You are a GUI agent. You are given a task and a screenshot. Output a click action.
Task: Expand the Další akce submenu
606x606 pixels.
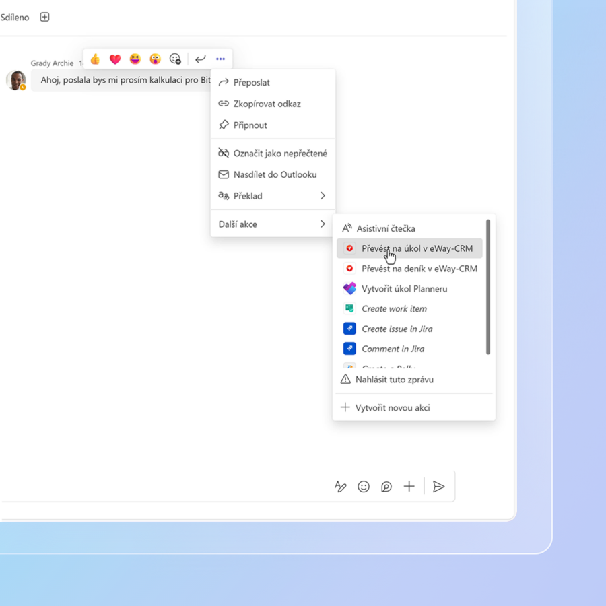[273, 224]
